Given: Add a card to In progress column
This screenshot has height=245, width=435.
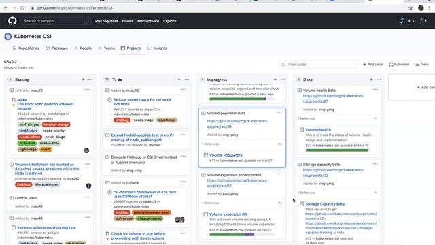Looking at the screenshot, I should [x=275, y=80].
